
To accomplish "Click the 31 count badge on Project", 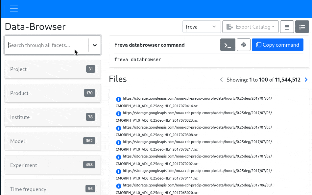I will click(90, 69).
